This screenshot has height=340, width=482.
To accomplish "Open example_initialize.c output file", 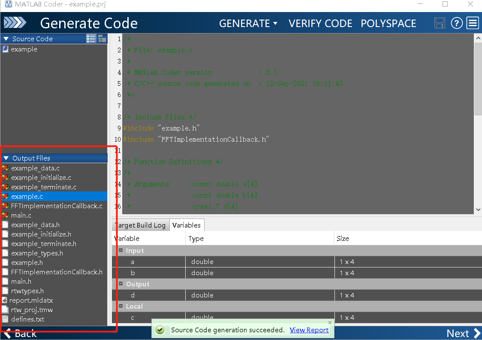I will click(41, 178).
